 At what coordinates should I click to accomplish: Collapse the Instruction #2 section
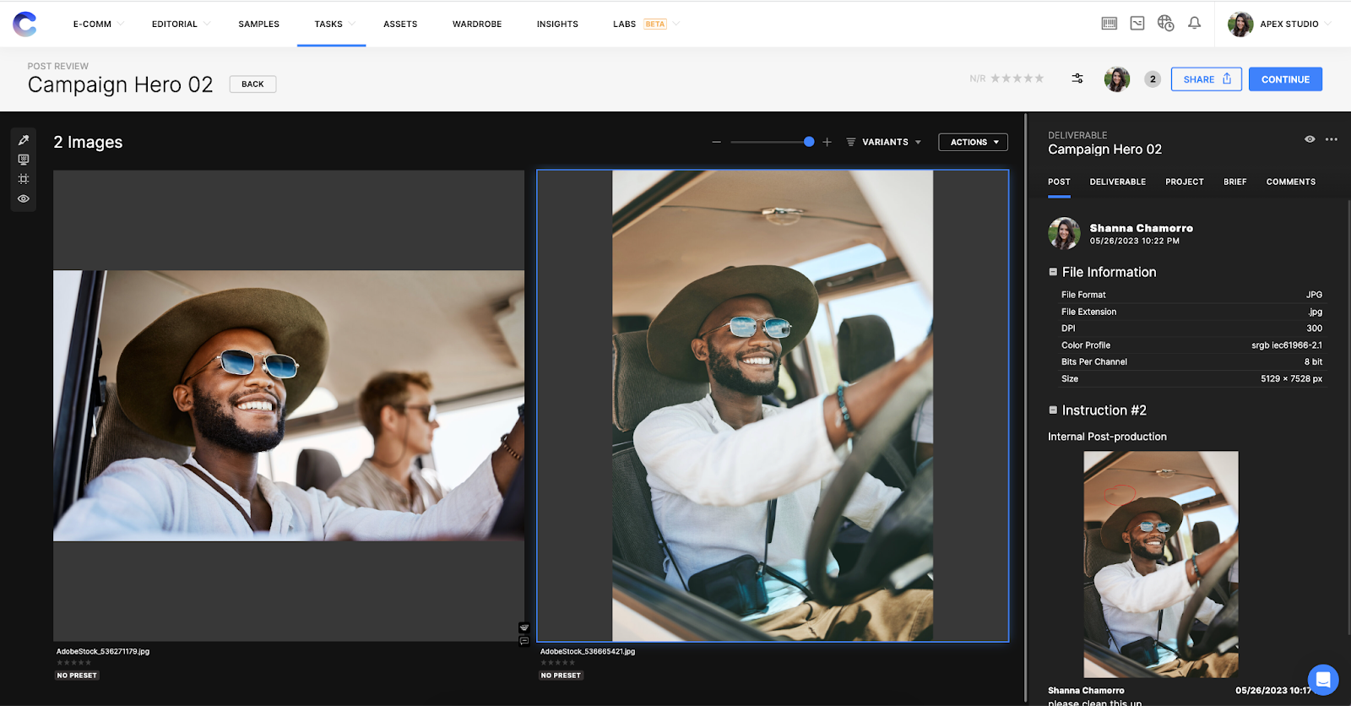(1053, 410)
